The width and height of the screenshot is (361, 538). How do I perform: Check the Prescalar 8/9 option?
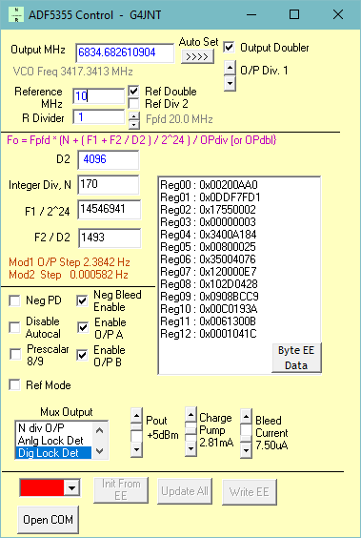coord(14,355)
